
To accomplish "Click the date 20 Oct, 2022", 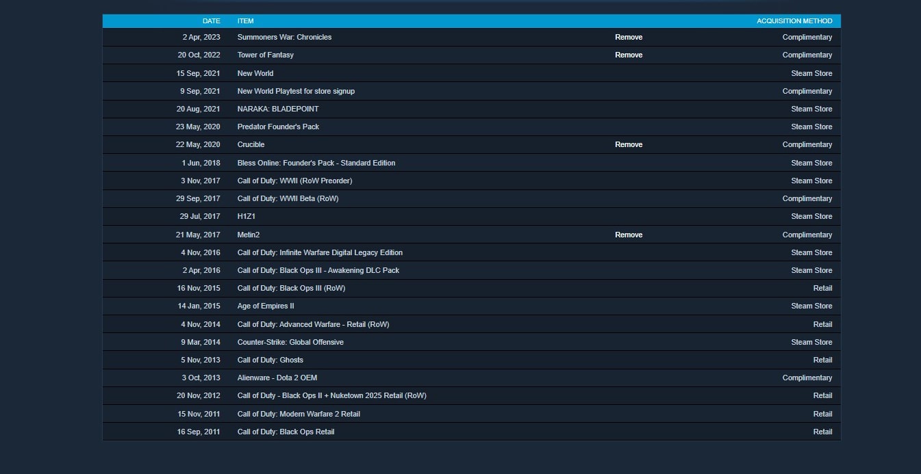I will click(199, 55).
